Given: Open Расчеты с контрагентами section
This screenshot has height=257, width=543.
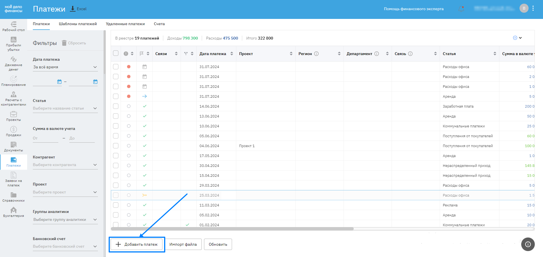Looking at the screenshot, I should point(13,99).
